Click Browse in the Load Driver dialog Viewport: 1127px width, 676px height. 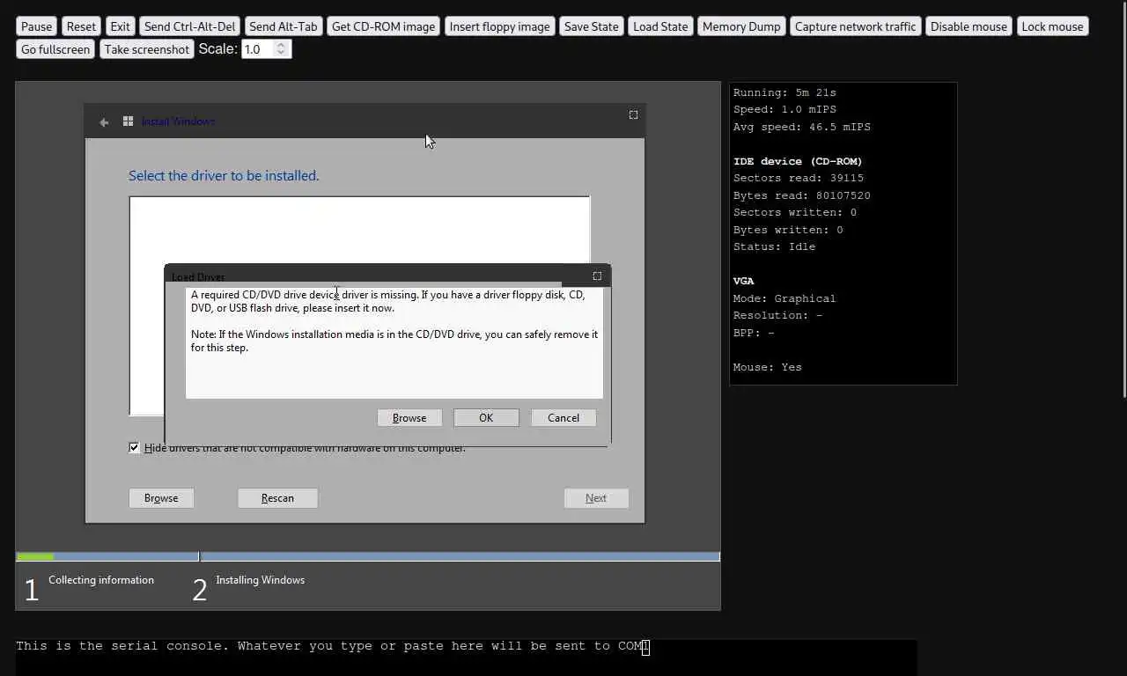pos(409,418)
